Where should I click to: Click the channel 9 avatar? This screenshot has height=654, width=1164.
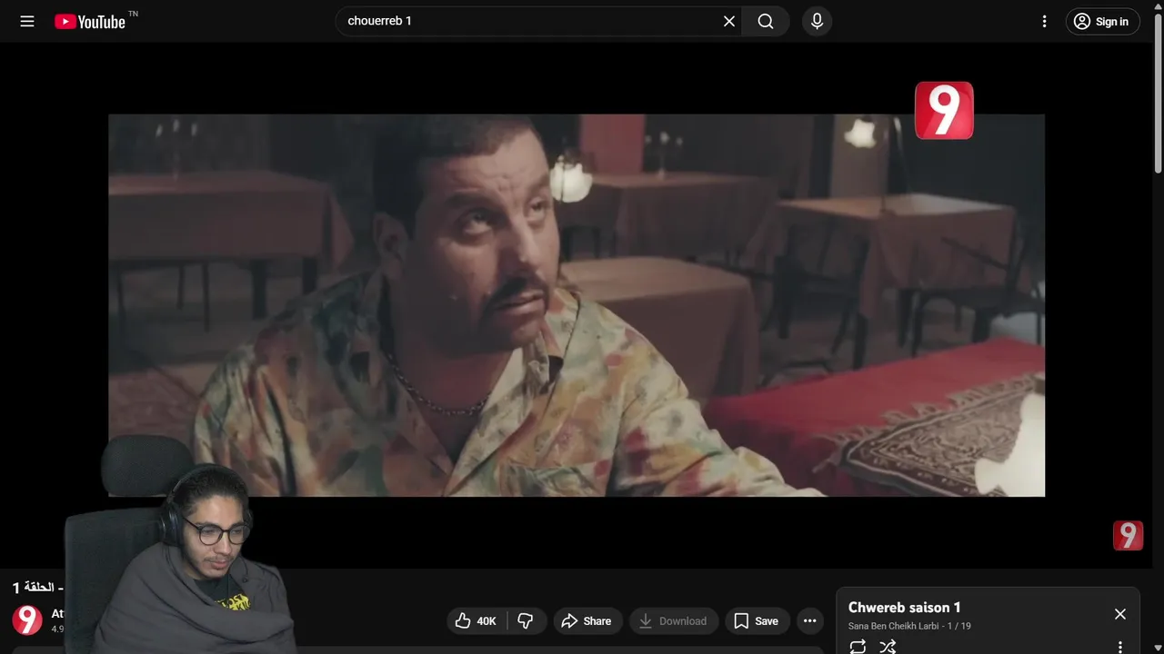(x=27, y=619)
